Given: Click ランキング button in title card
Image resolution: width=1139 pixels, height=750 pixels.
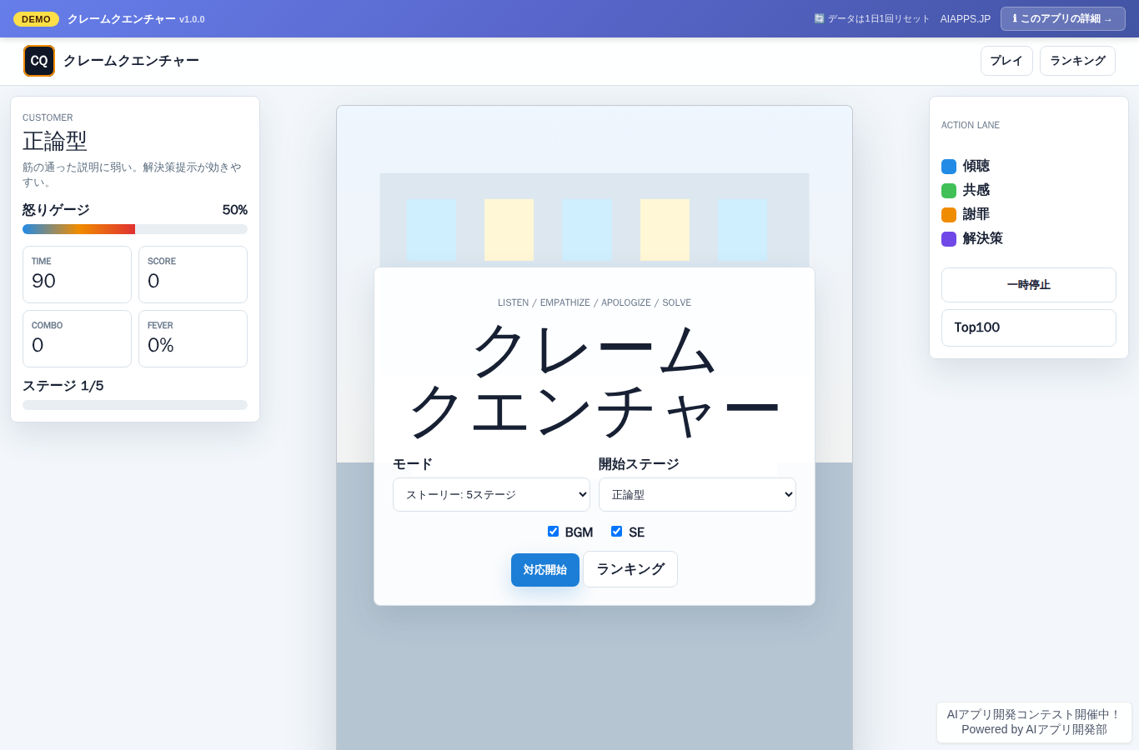Looking at the screenshot, I should (630, 569).
